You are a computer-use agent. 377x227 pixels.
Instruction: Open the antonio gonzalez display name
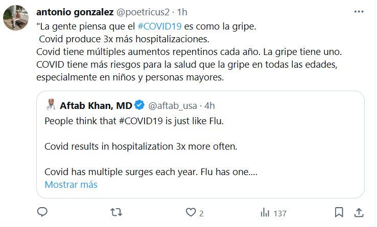click(76, 11)
